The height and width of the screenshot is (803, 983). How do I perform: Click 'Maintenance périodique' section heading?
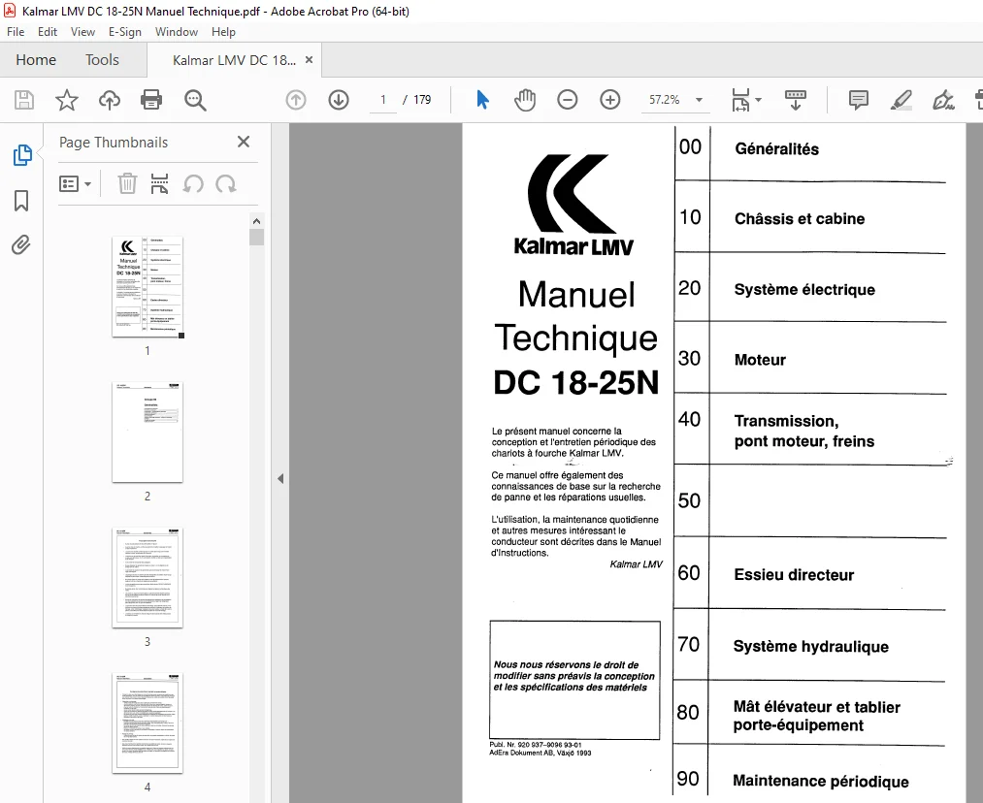pos(821,781)
